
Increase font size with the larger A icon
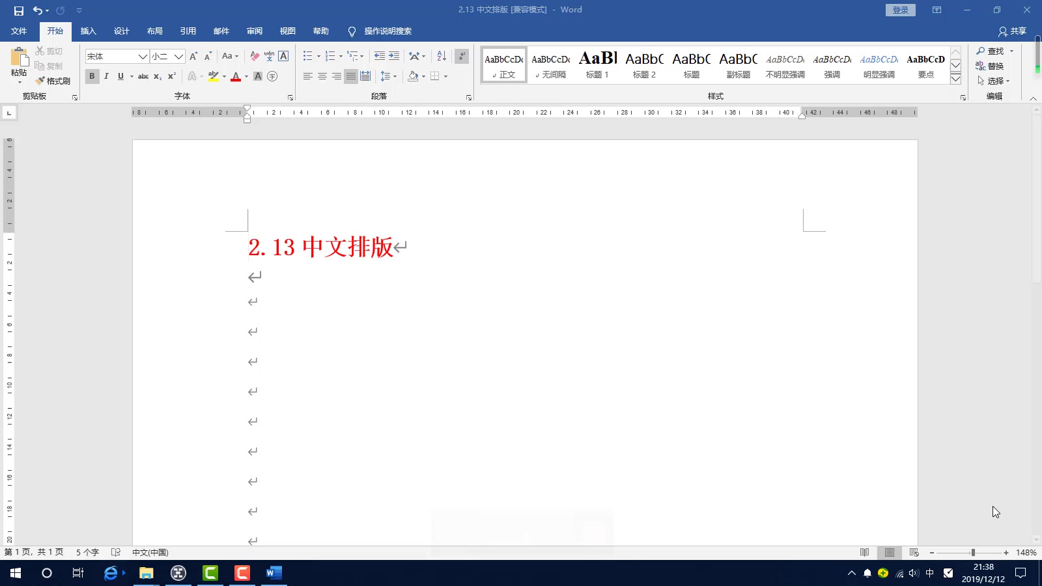pyautogui.click(x=193, y=57)
